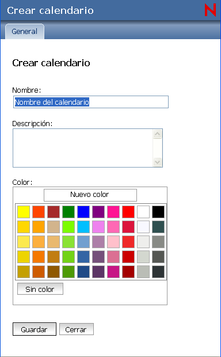221x357 pixels.
Task: Choose the dark chocolate brown swatch
Action: click(x=54, y=272)
